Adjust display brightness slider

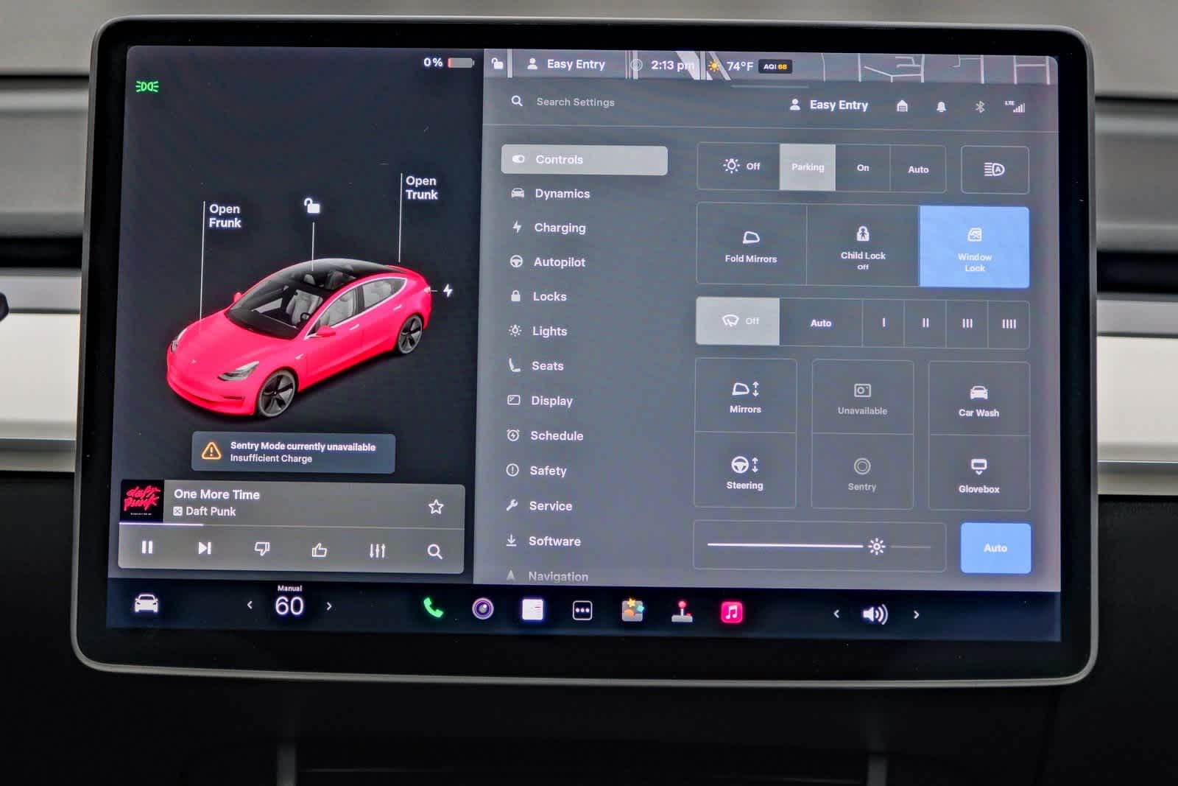pyautogui.click(x=819, y=546)
